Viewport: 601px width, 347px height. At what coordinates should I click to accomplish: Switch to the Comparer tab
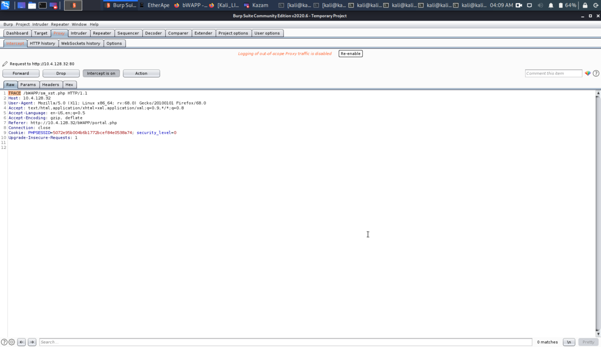point(178,33)
